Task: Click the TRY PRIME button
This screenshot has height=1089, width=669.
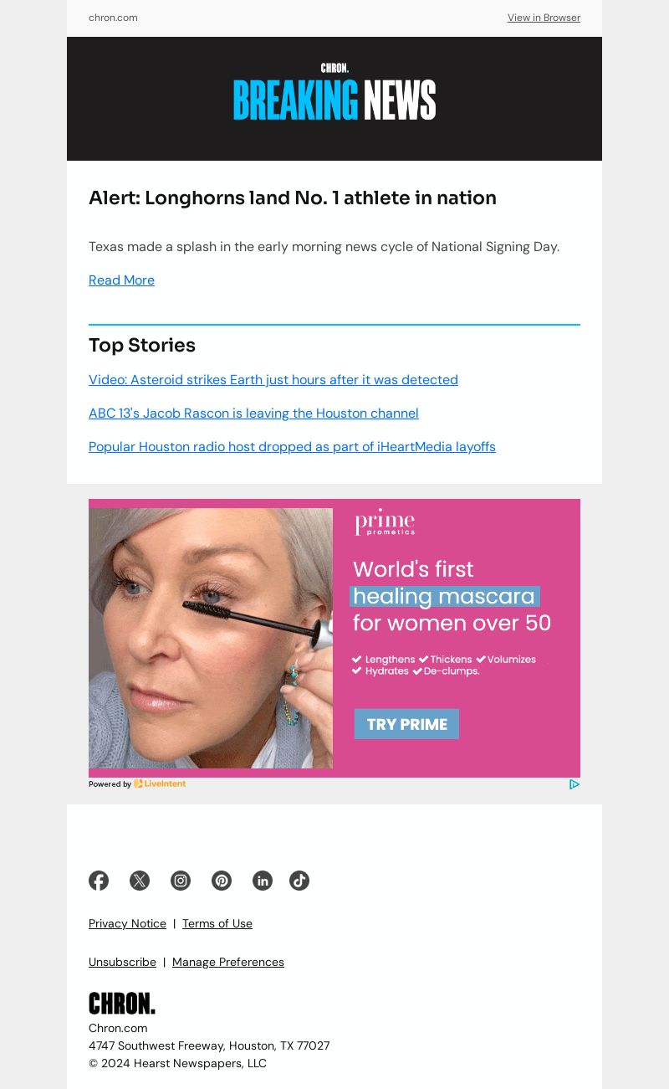Action: (406, 724)
